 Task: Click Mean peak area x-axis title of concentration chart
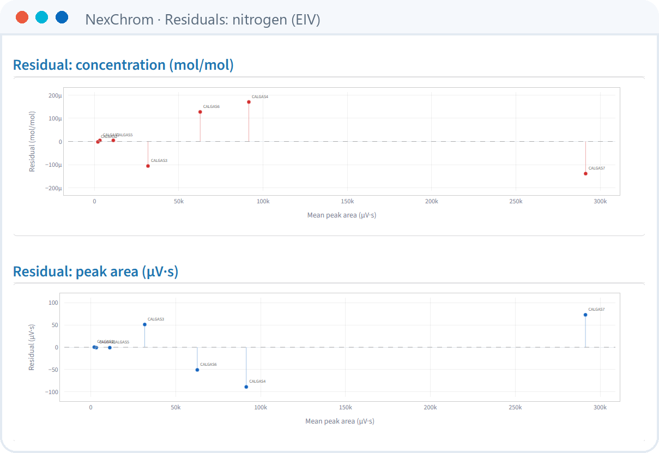point(342,215)
